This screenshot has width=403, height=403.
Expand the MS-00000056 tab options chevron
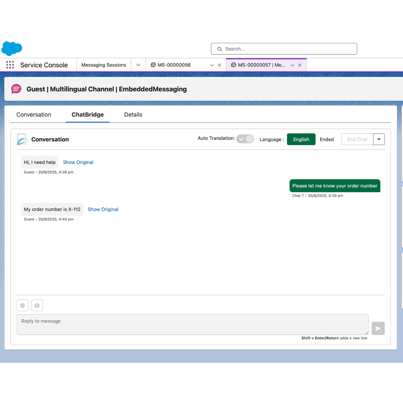(x=212, y=65)
